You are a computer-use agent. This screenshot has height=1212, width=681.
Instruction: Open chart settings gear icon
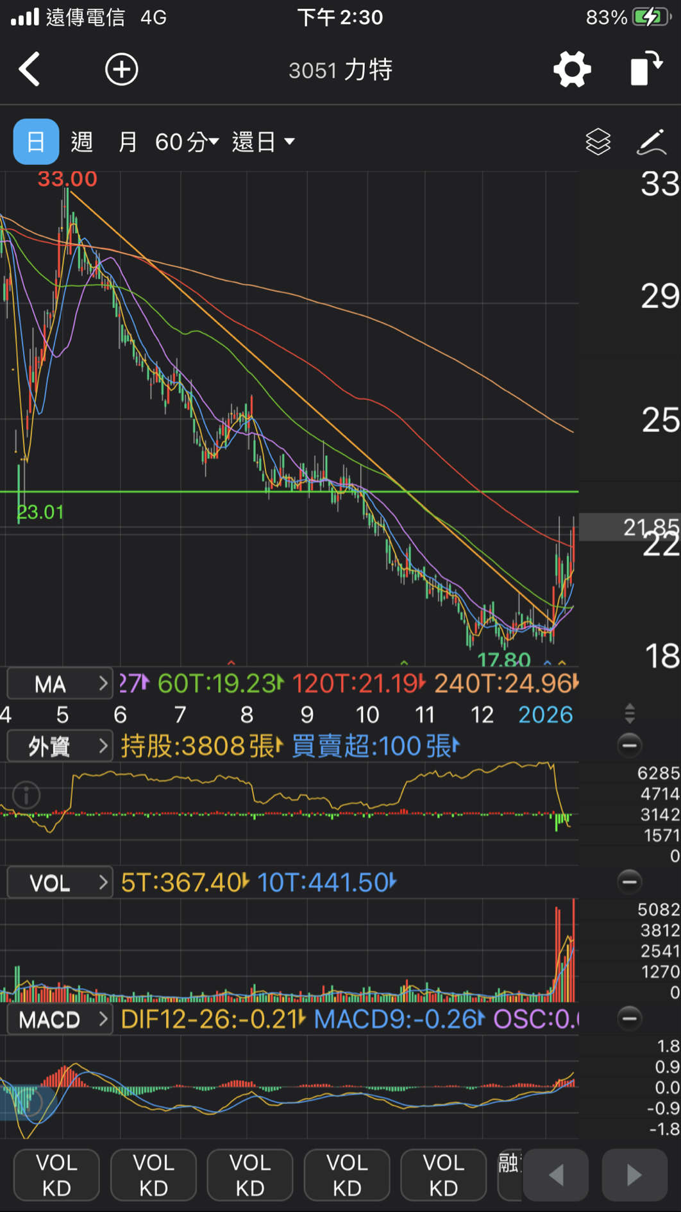click(572, 69)
